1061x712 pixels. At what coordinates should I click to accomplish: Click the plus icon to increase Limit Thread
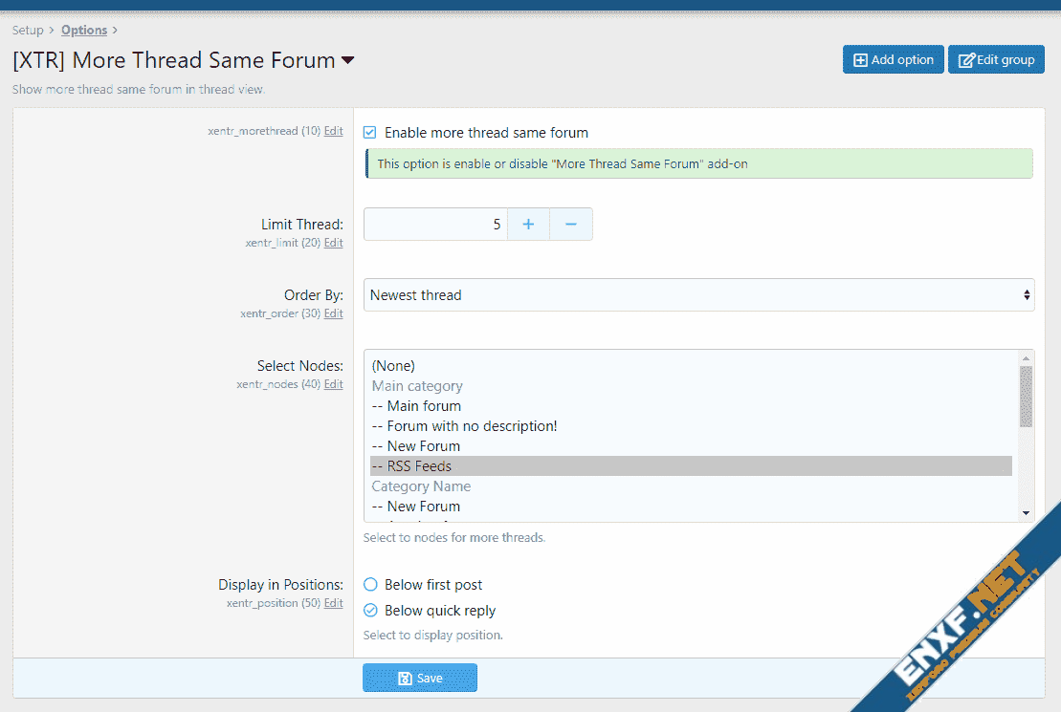pos(528,225)
